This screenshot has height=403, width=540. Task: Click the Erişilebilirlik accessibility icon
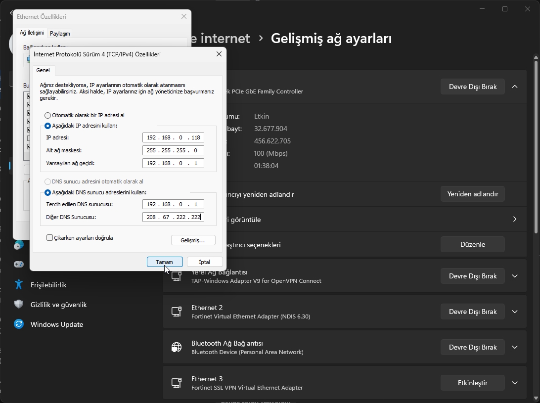coord(19,285)
